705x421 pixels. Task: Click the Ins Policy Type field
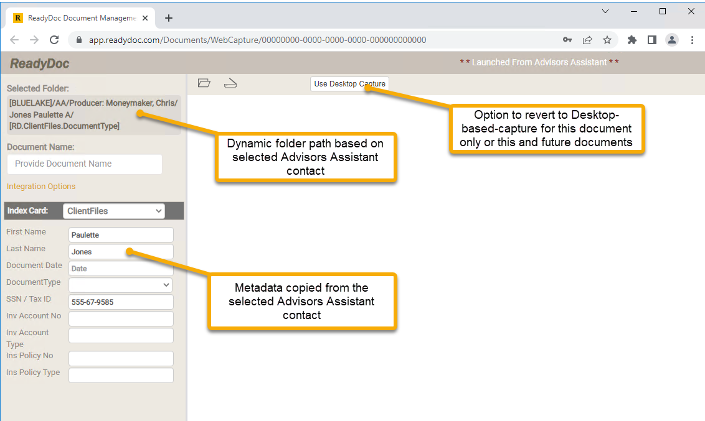[x=121, y=375]
